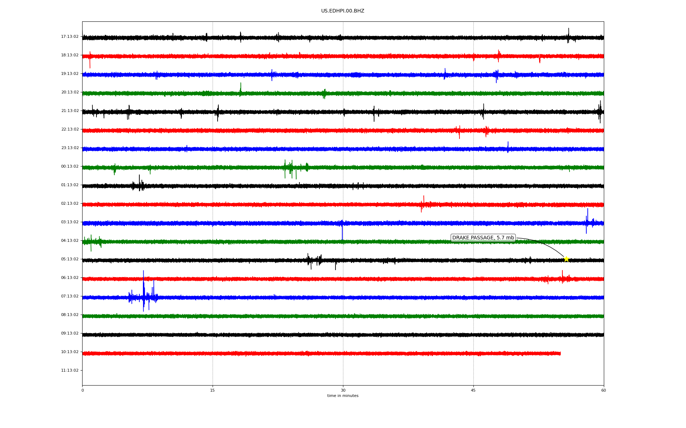Click the 22:13:02 time label
The height and width of the screenshot is (428, 686).
[x=70, y=129]
